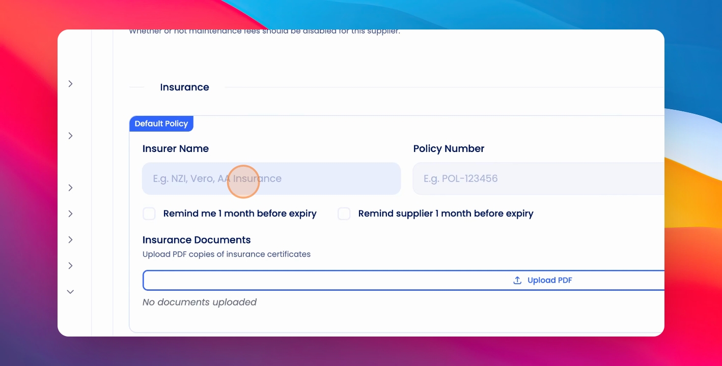Click Upload PDF copies of insurance certificates text

point(227,254)
